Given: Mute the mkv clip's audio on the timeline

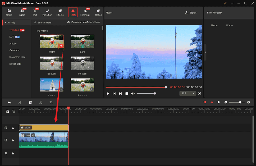Looking at the screenshot, I should point(33,135).
